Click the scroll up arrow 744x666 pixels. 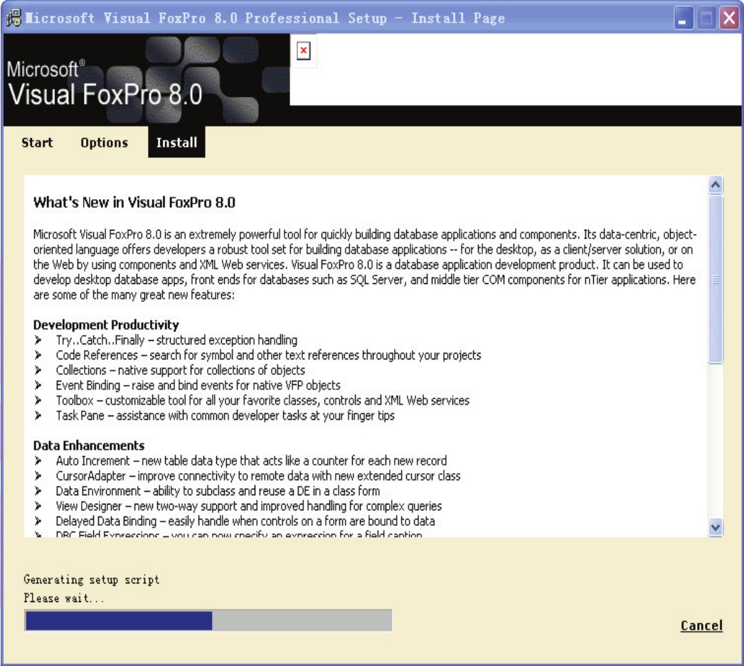click(x=716, y=185)
